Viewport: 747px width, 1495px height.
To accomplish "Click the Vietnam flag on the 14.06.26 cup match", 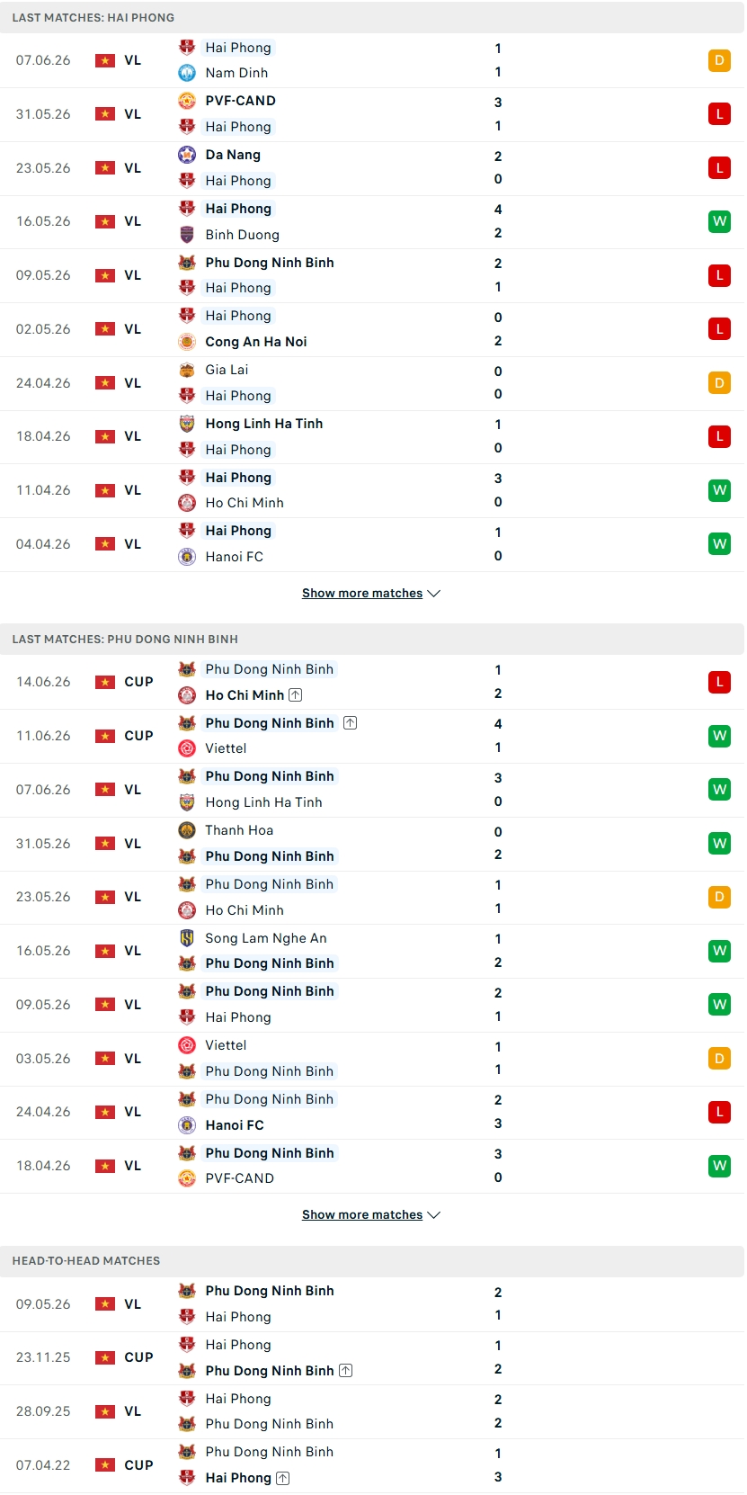I will point(105,682).
